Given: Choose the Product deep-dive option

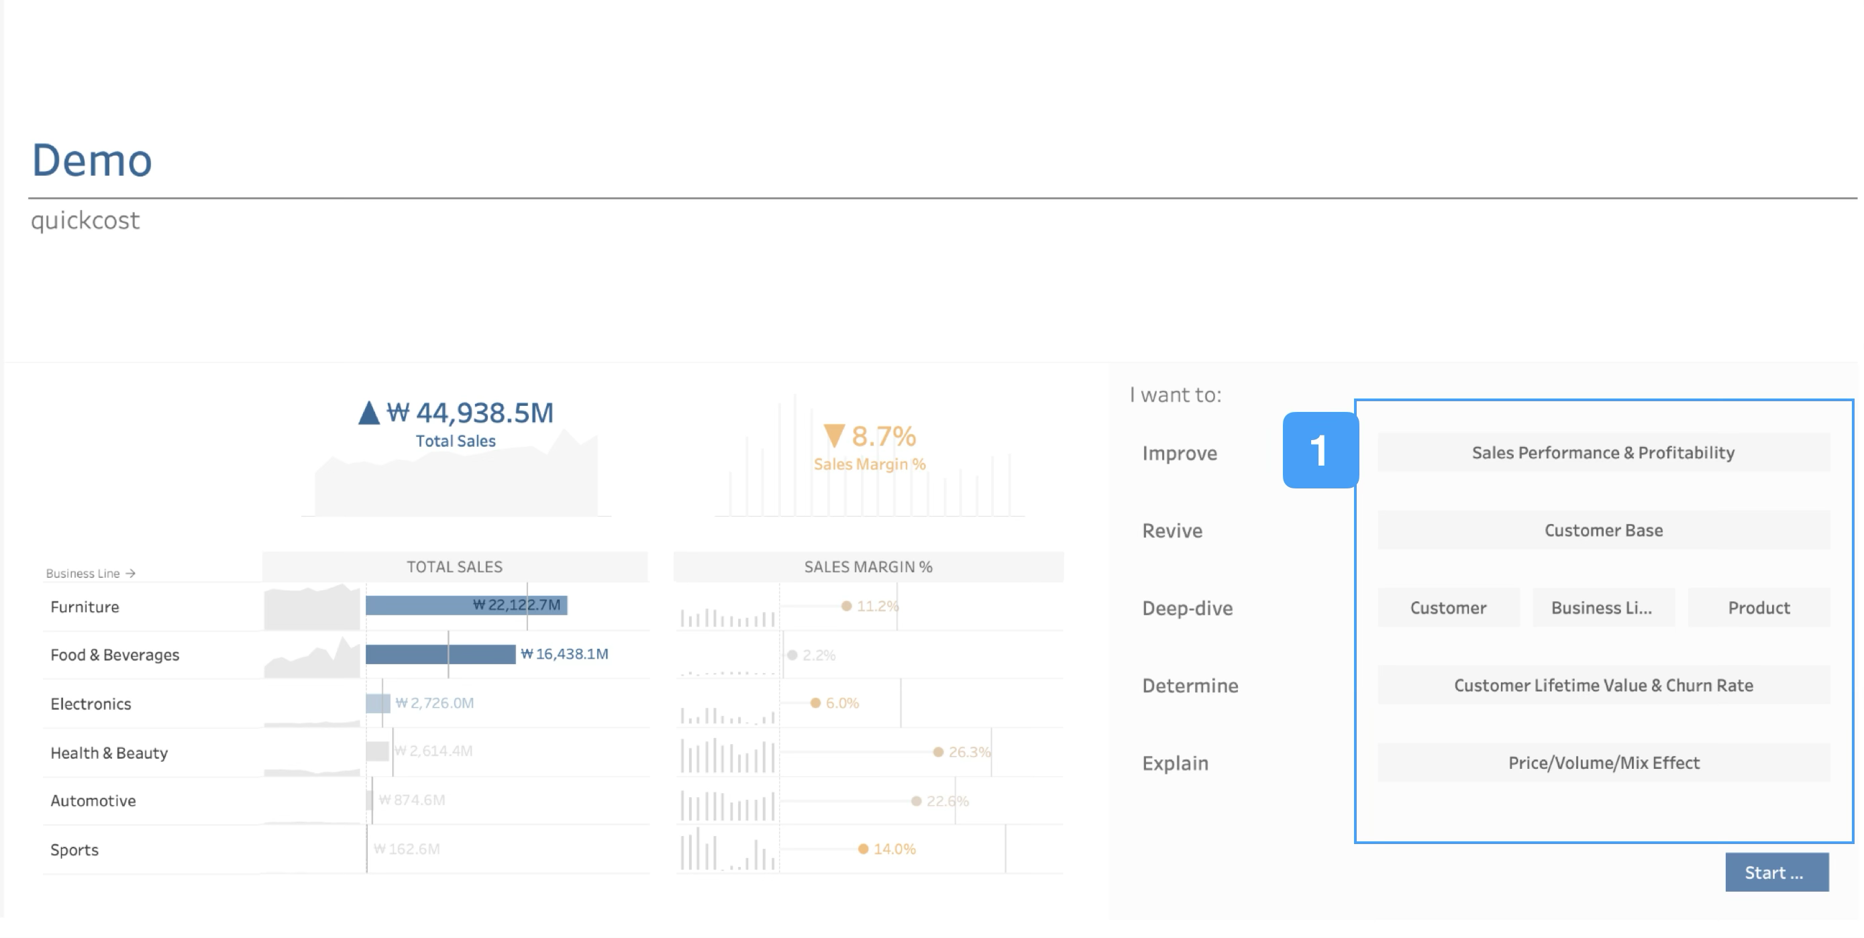Looking at the screenshot, I should pyautogui.click(x=1759, y=608).
